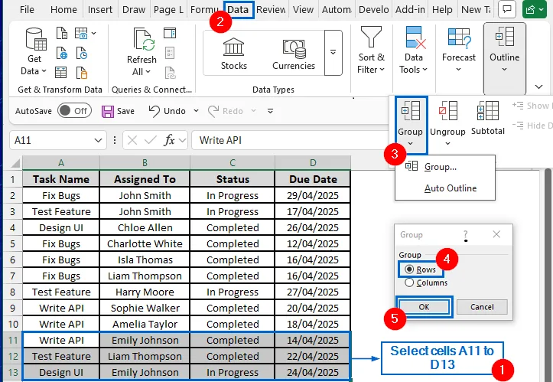Open the Undo history dropdown arrow
The height and width of the screenshot is (382, 553).
point(196,111)
